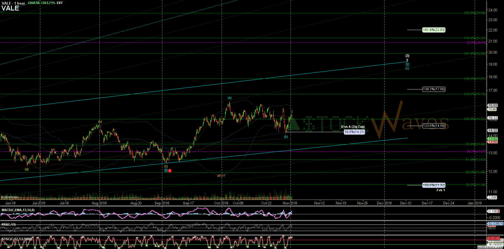Click the CH:3.71% percent change value
The height and width of the screenshot is (249, 504).
[48, 3]
